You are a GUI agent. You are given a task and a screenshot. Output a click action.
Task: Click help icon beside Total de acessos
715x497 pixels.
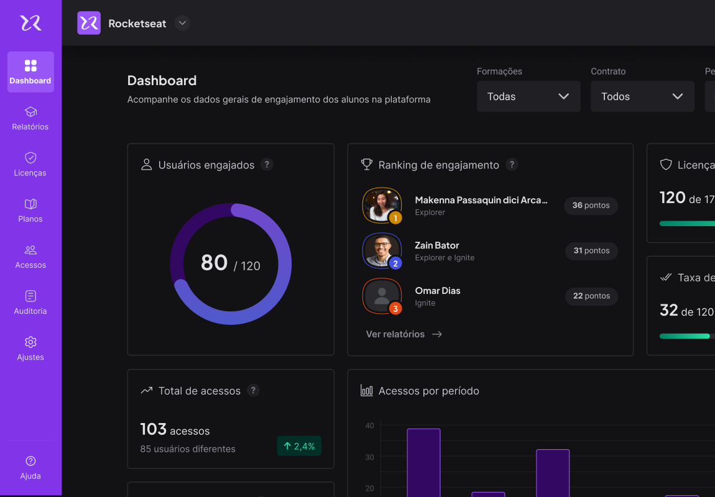click(x=253, y=391)
